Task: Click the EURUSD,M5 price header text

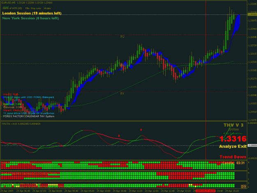Action: pos(27,3)
